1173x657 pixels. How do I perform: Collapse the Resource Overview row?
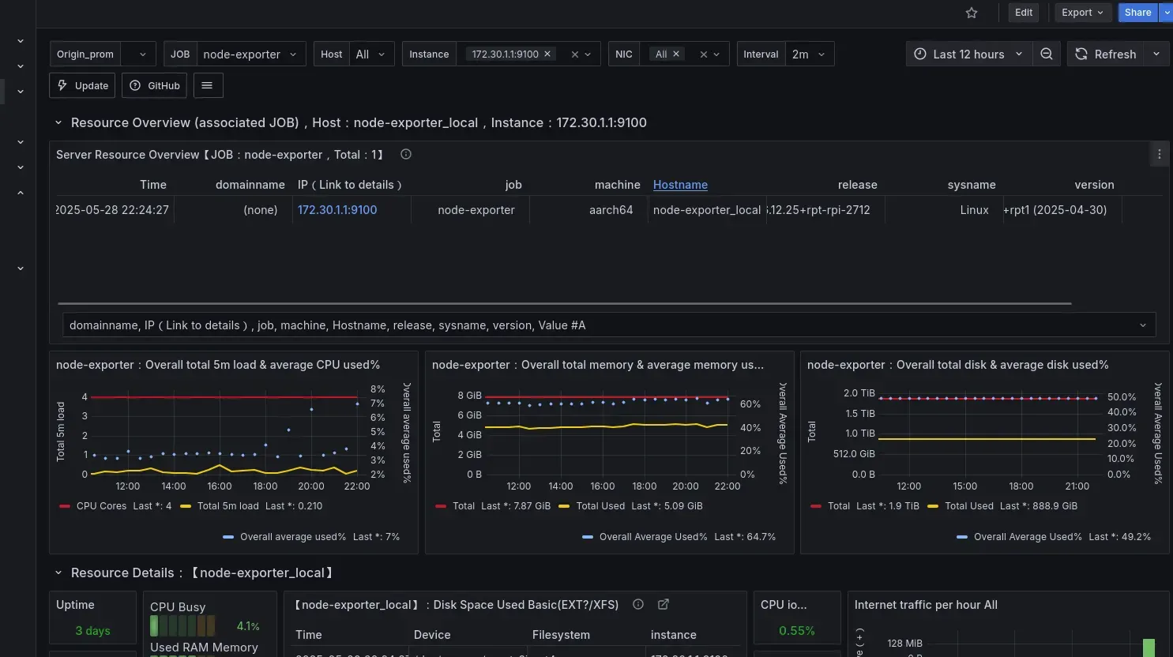pyautogui.click(x=58, y=122)
